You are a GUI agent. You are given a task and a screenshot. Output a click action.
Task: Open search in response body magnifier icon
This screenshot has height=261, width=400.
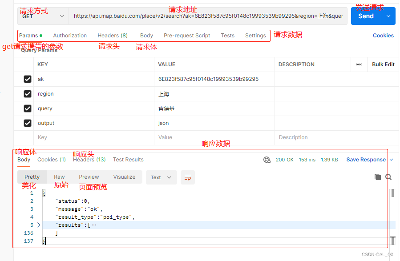[388, 177]
